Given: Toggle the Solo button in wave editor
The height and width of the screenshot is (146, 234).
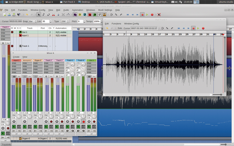Looking at the screenshot, I should 120,28.
